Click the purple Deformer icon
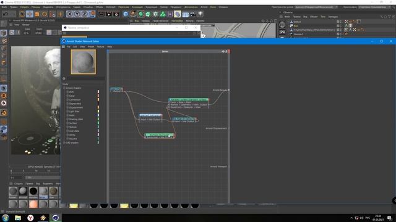 pos(178,14)
